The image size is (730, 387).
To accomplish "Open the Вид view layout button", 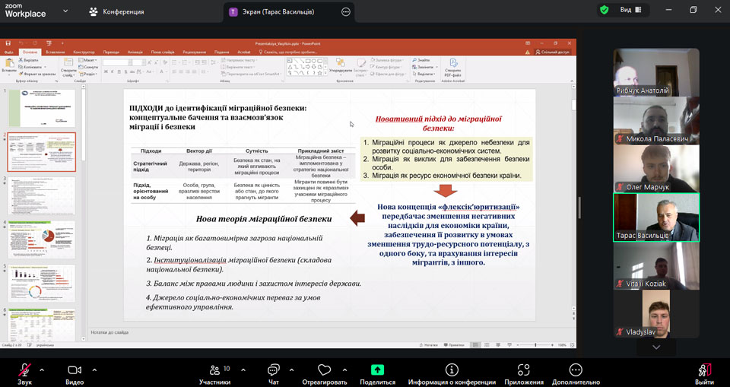I will tap(631, 11).
